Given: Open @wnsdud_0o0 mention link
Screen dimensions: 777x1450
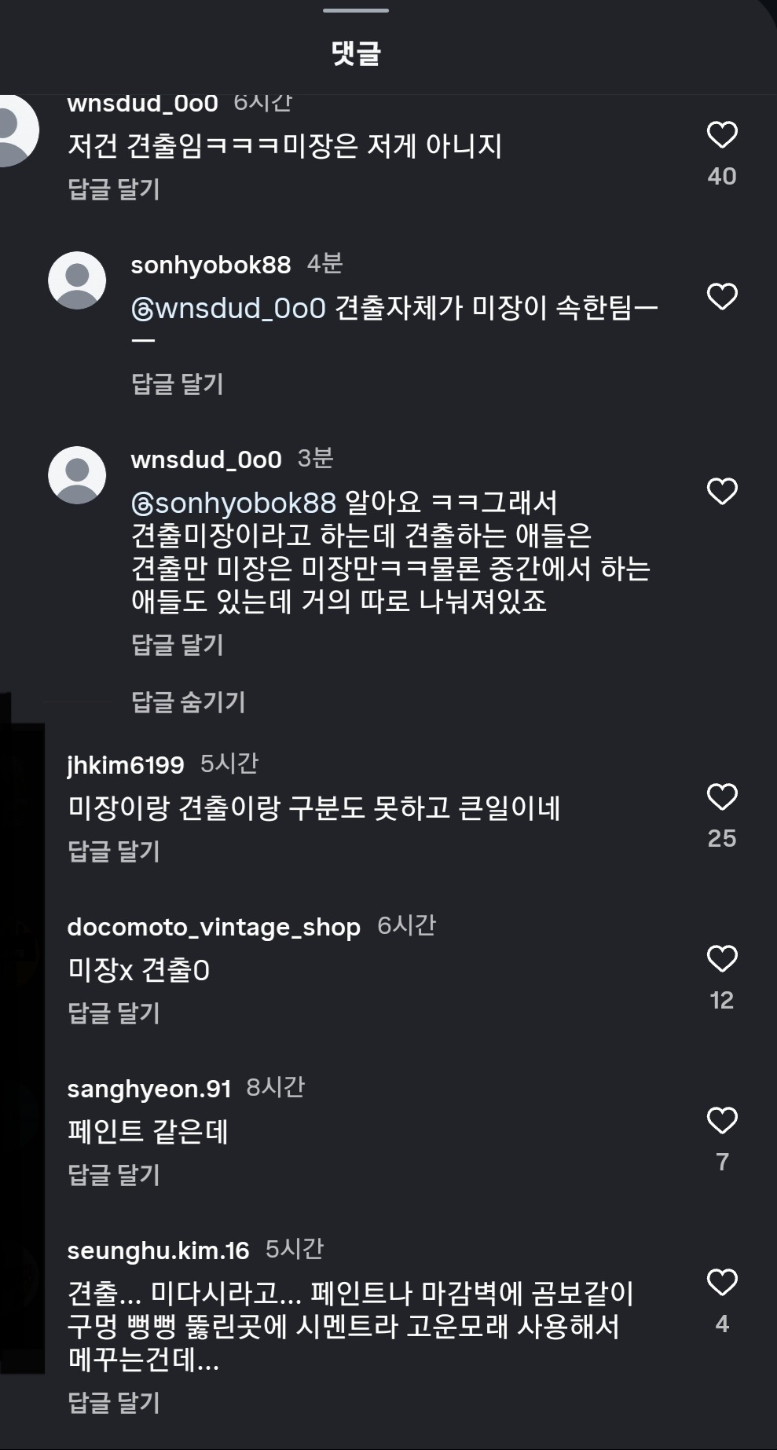Looking at the screenshot, I should point(229,308).
